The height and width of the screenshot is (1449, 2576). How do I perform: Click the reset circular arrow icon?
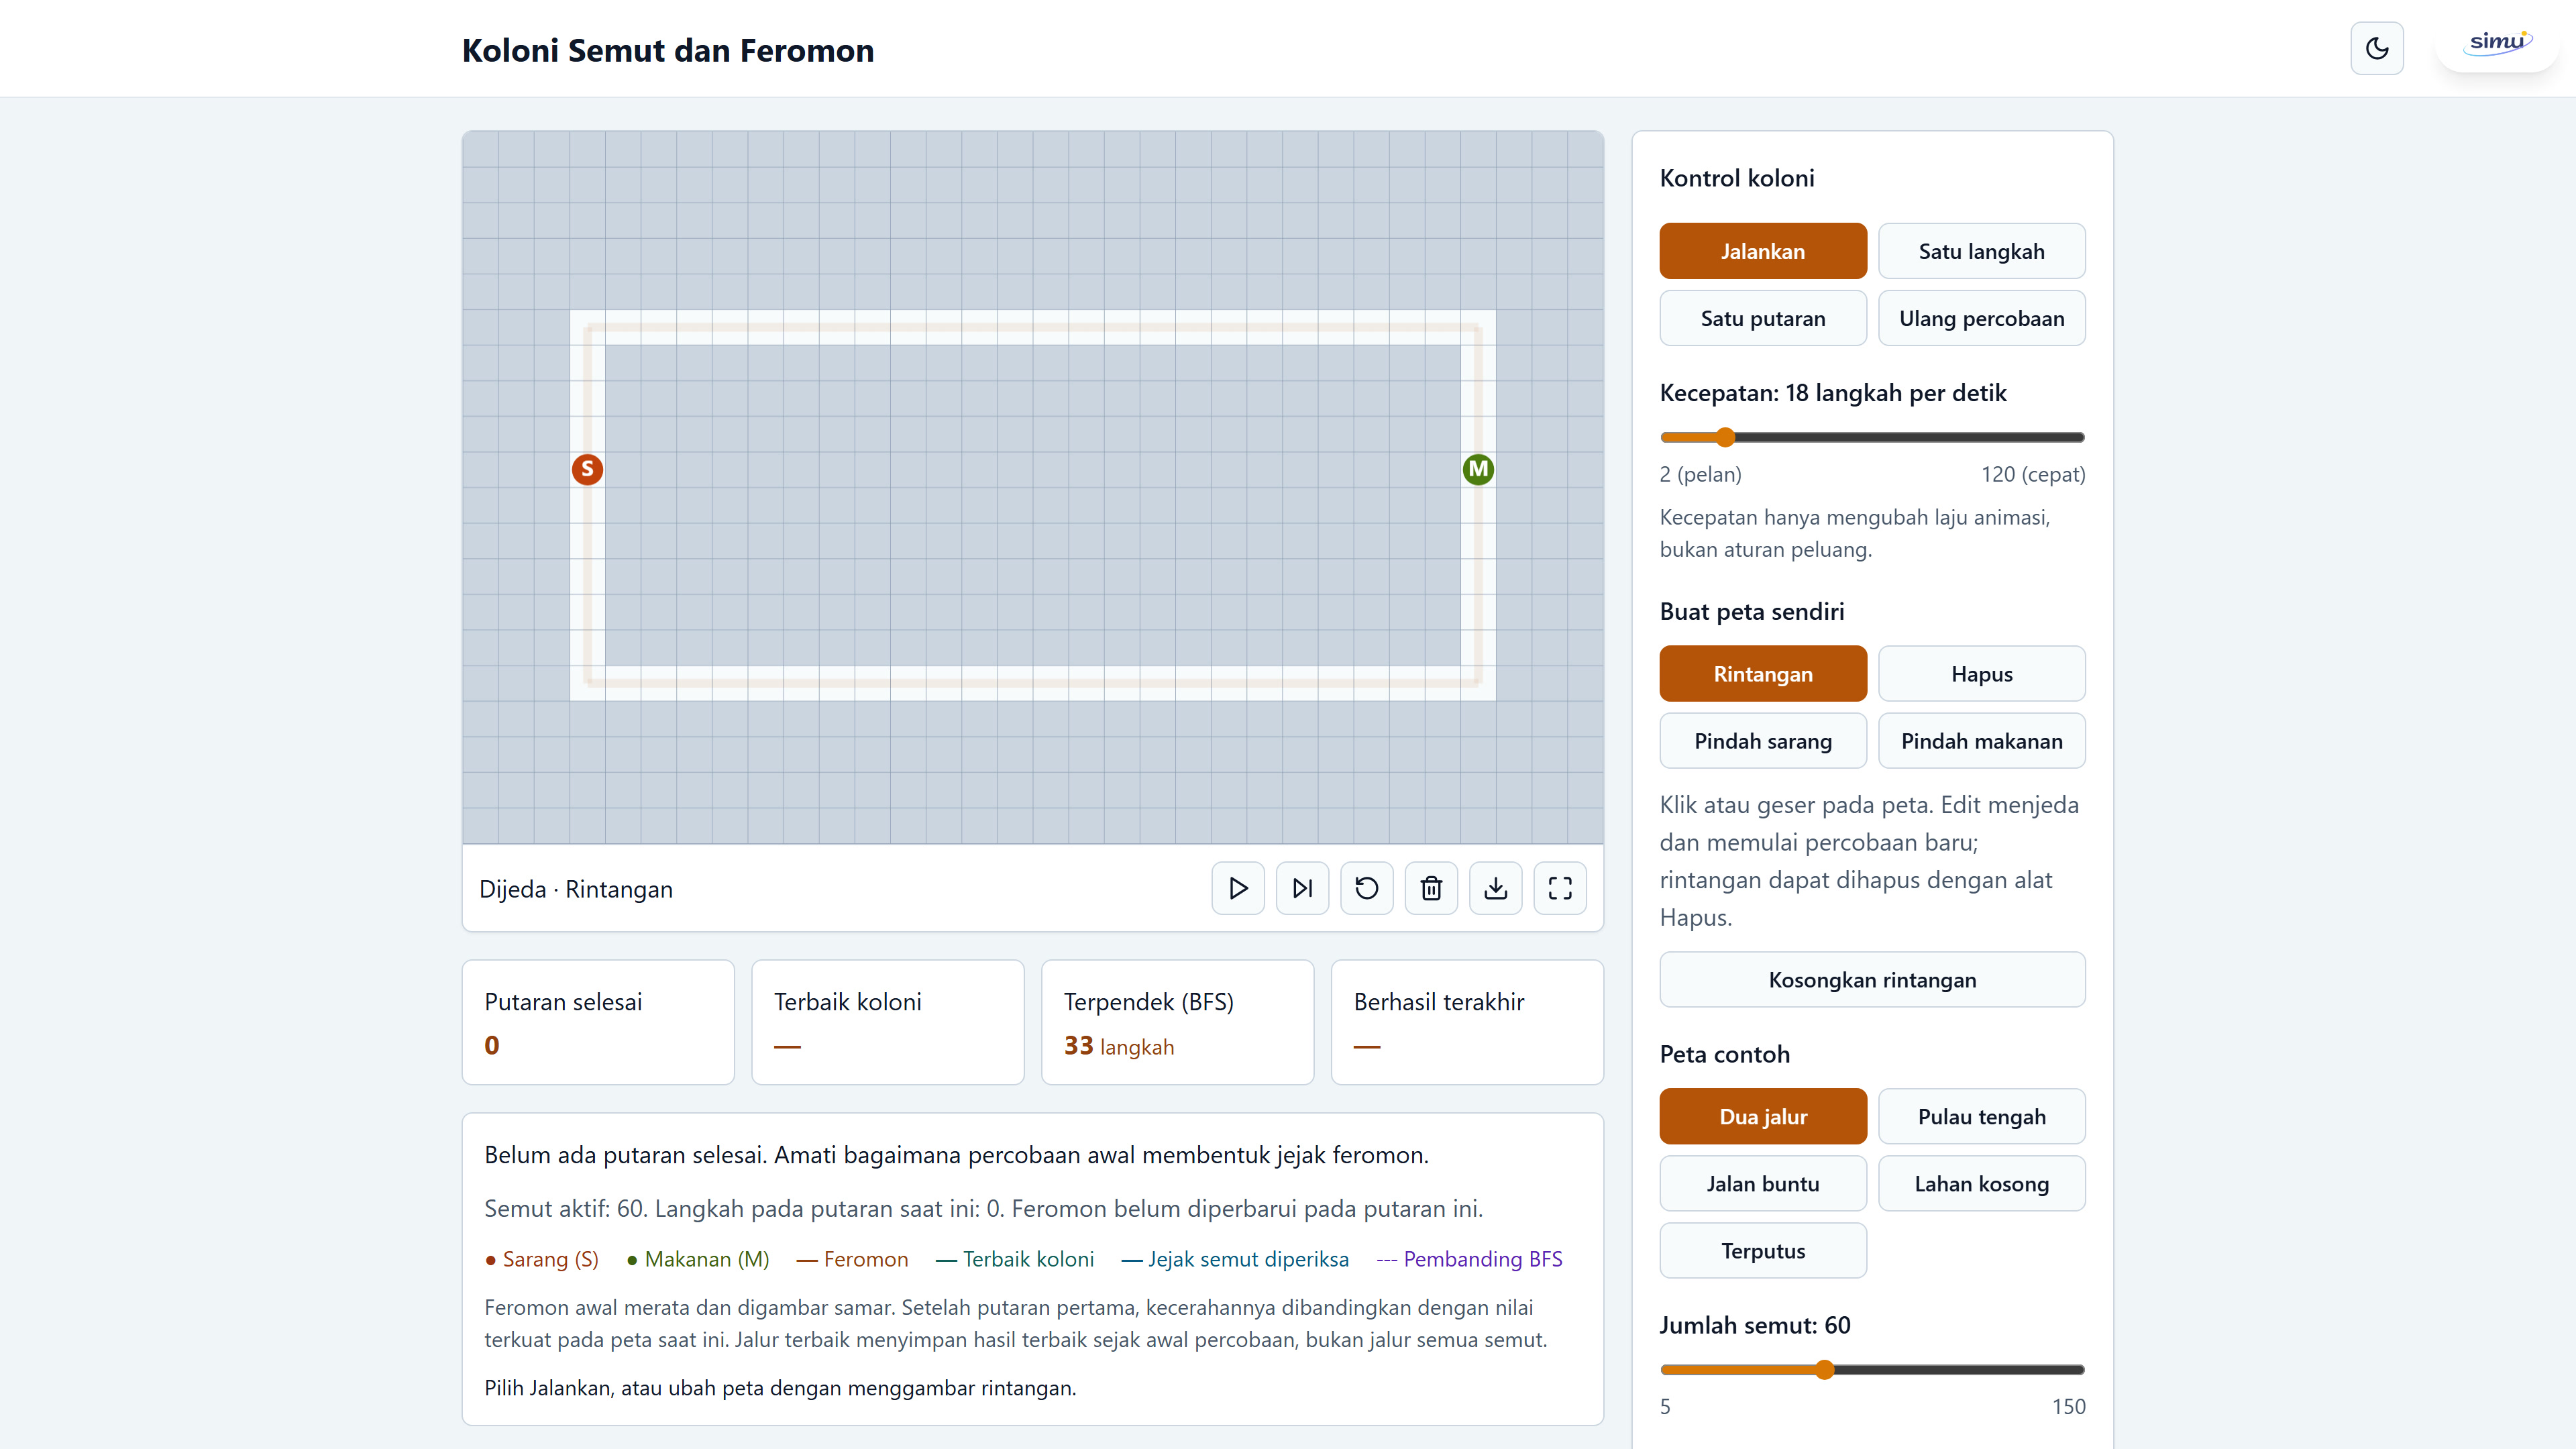point(1366,888)
